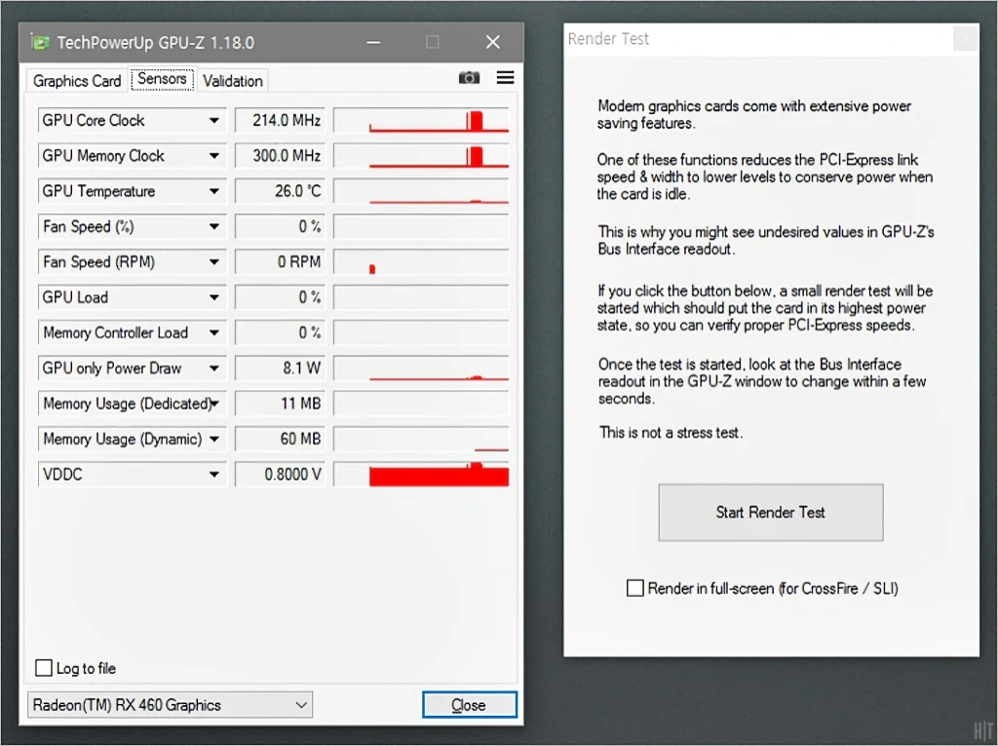Open the Fan Speed (RPM) sensor dropdown
This screenshot has height=746, width=998.
(214, 262)
